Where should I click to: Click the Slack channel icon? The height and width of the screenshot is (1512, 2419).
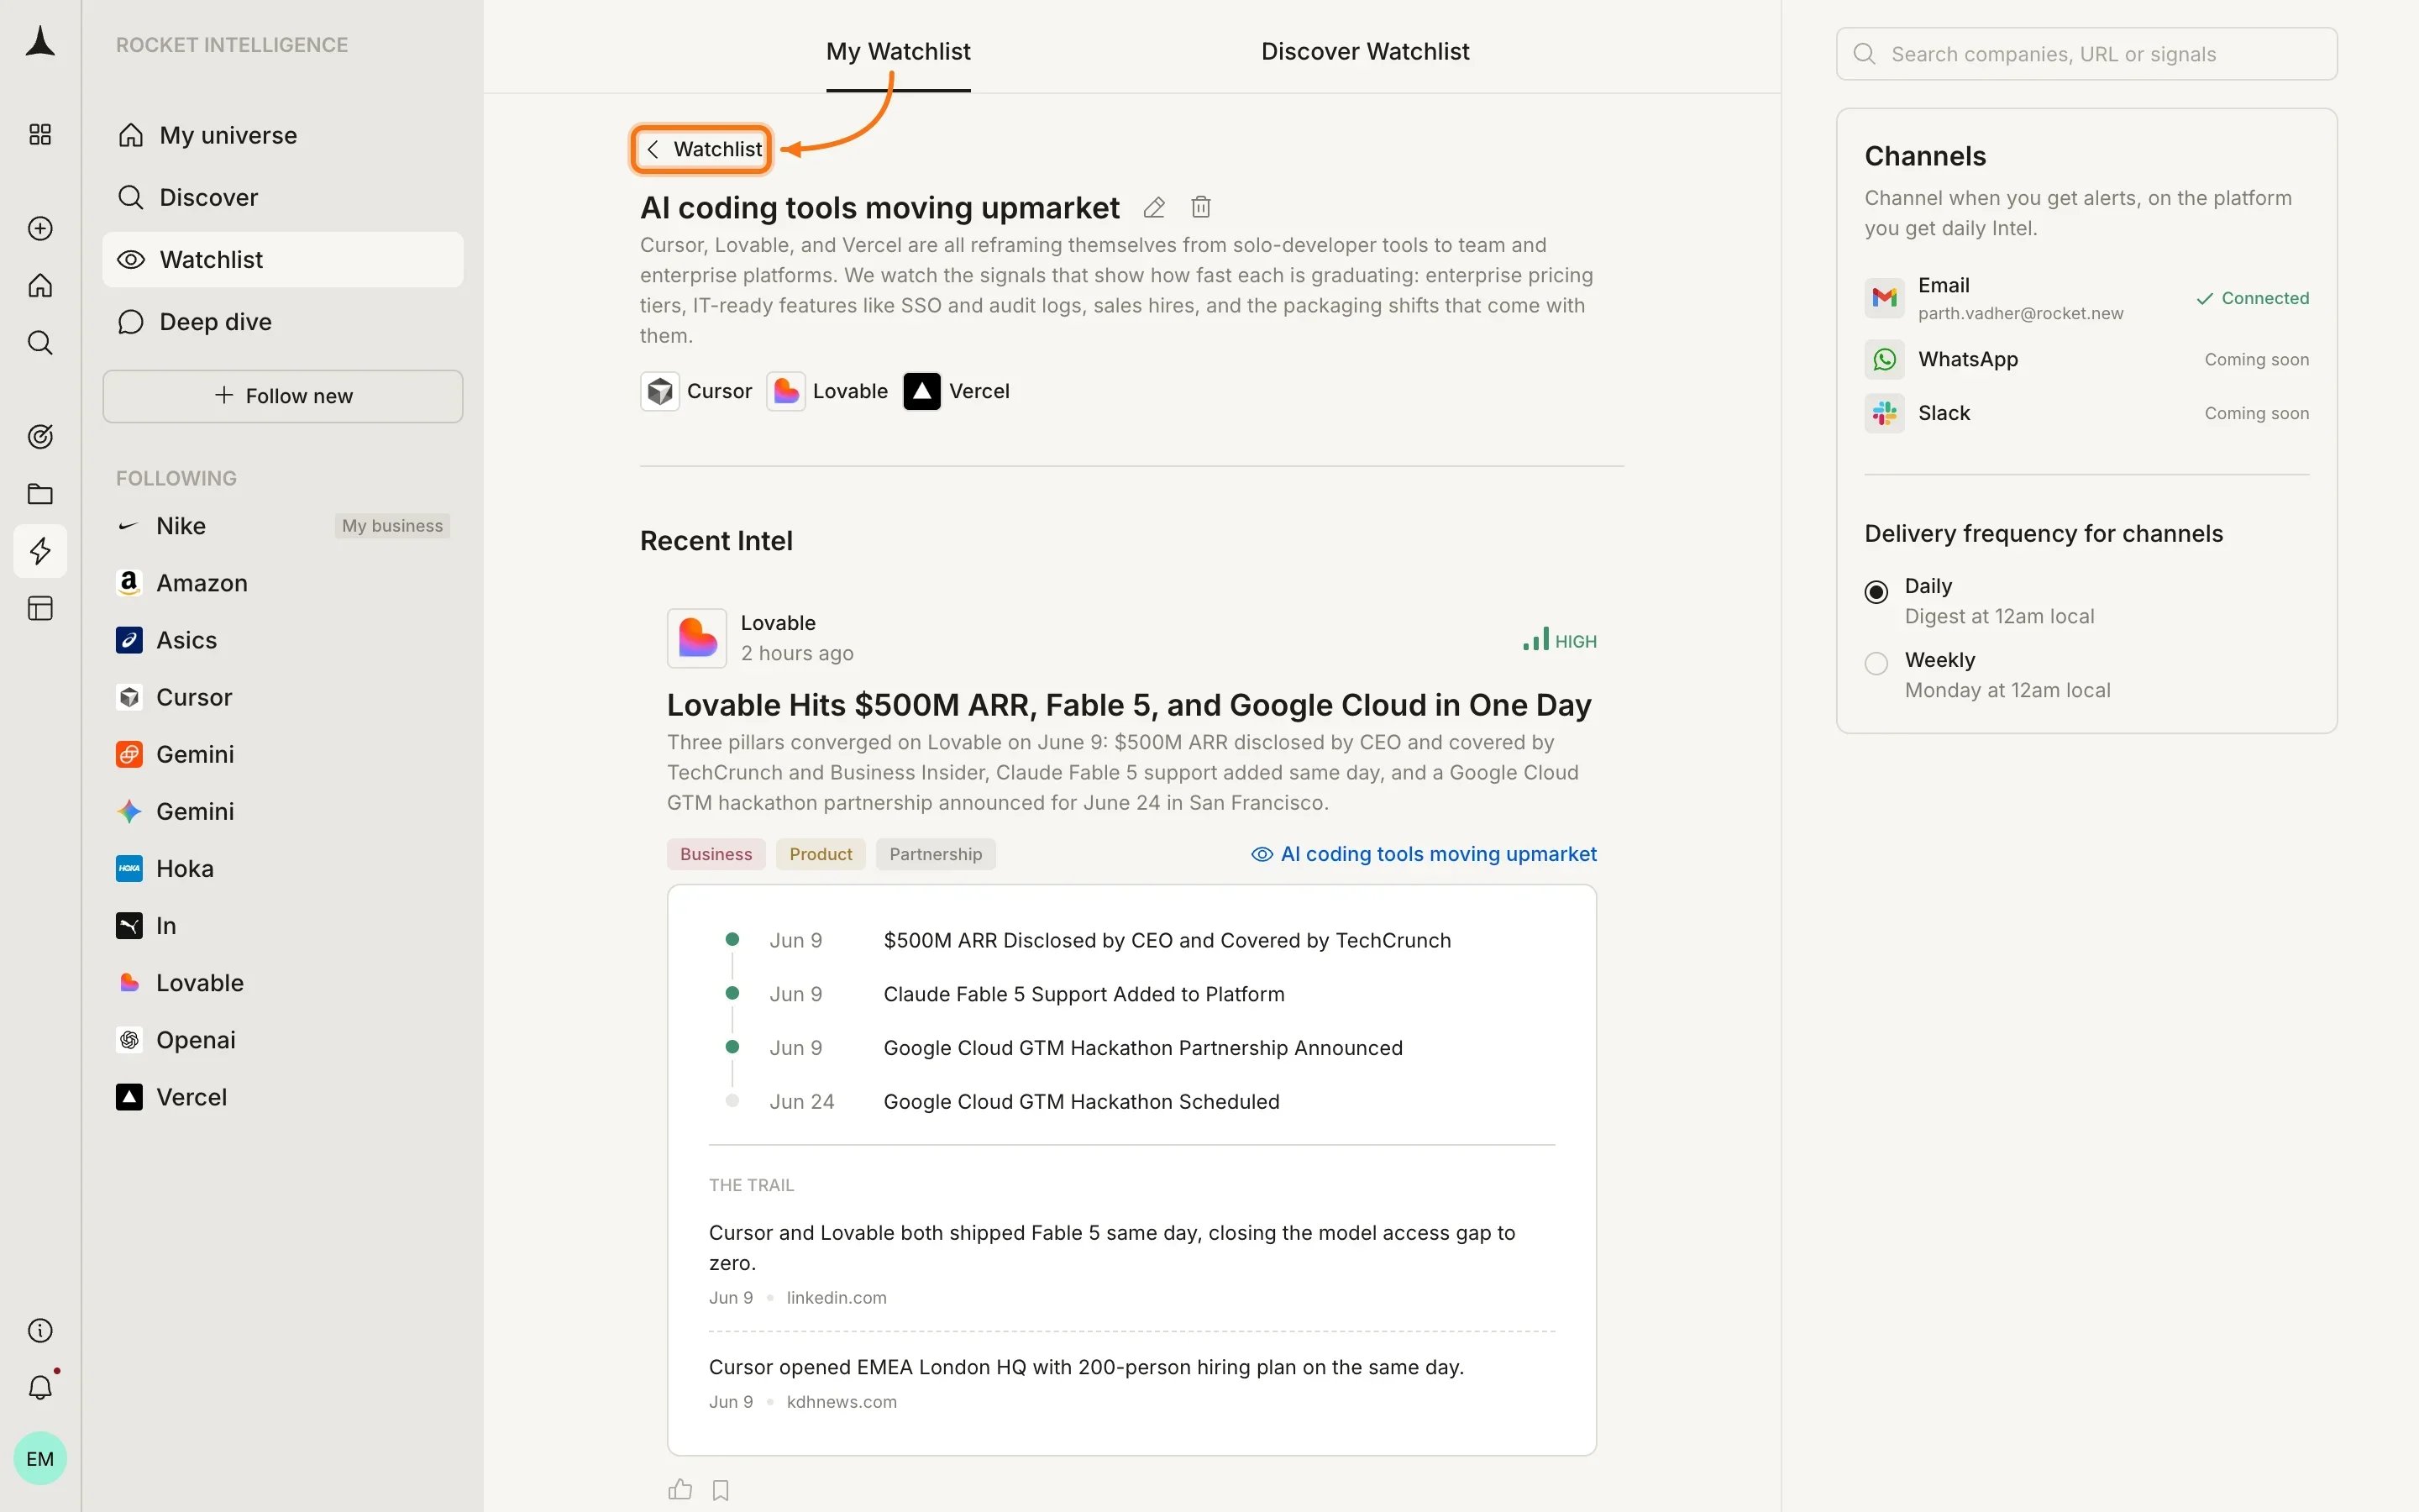click(x=1883, y=413)
